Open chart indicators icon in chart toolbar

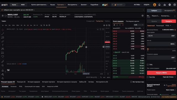pos(41,25)
